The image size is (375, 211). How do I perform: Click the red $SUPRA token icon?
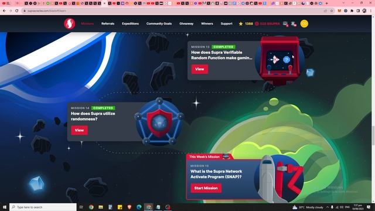click(x=257, y=23)
